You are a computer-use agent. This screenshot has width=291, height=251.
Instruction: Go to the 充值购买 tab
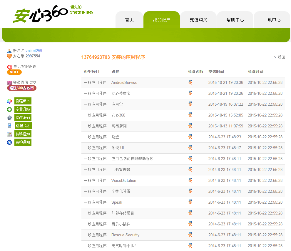coord(198,19)
